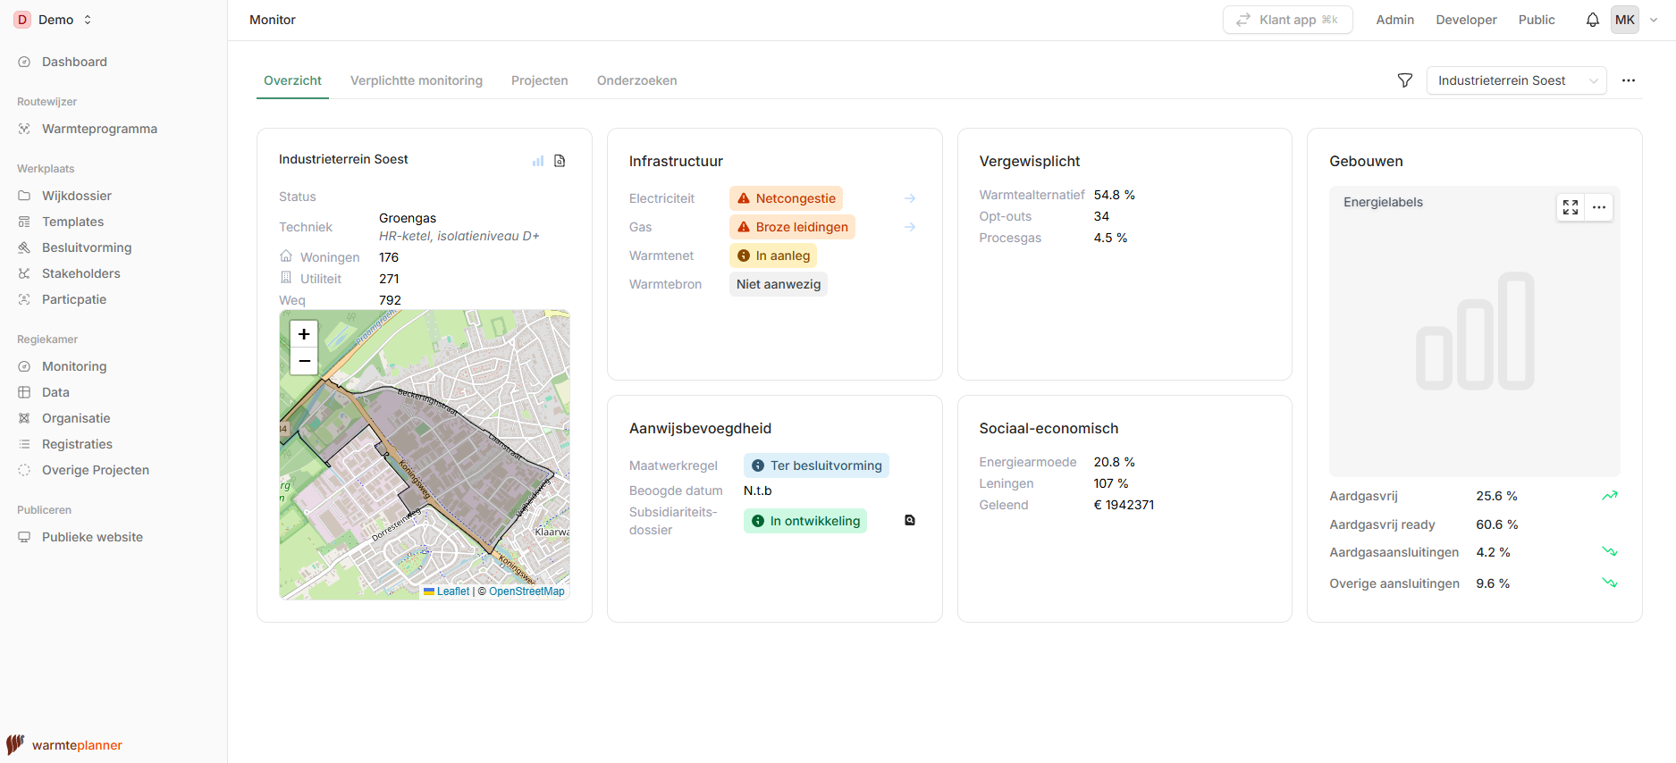
Task: Zoom out on the map
Action: point(304,361)
